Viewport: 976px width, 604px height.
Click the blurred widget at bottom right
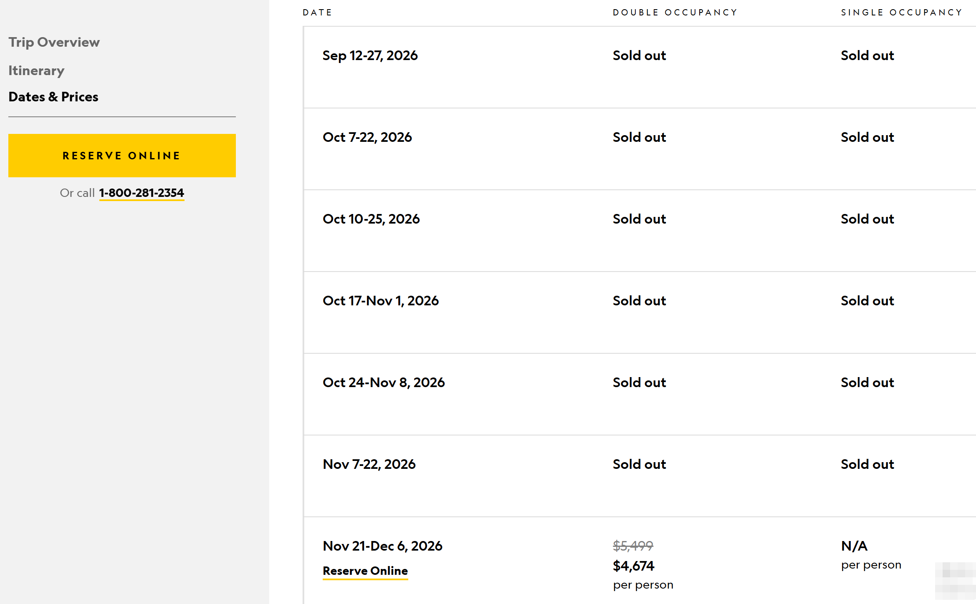pyautogui.click(x=955, y=581)
